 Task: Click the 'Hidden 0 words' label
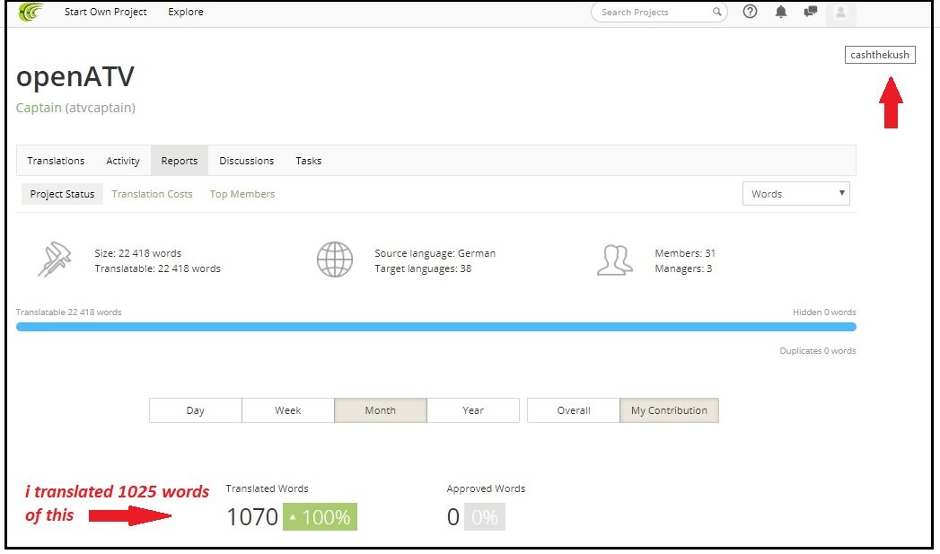(824, 312)
